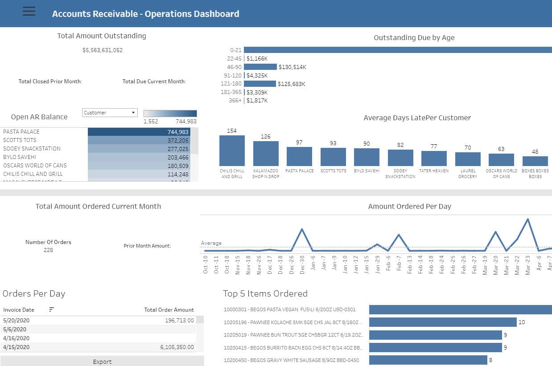This screenshot has height=366, width=552.
Task: Click the Pawnee Bun Trout bar
Action: click(x=435, y=335)
